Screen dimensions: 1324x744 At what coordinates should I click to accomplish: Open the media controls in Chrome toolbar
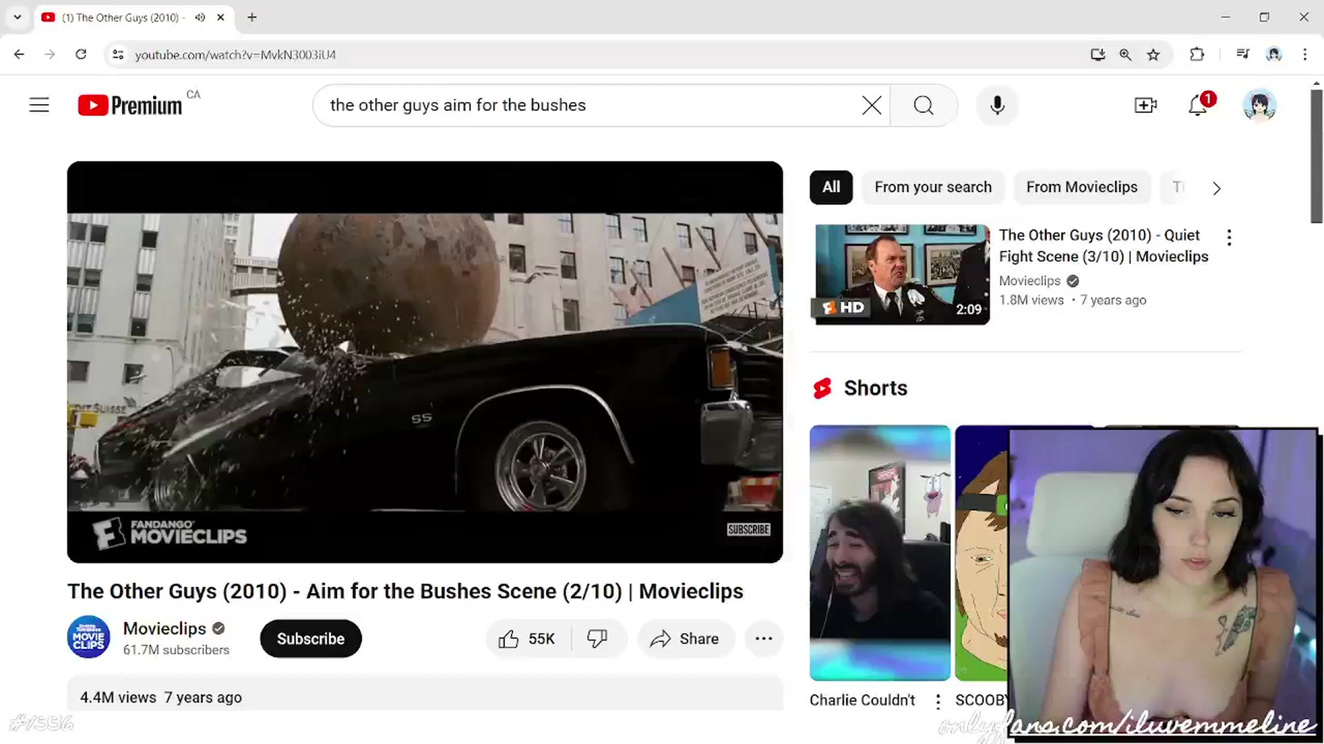click(x=1243, y=54)
